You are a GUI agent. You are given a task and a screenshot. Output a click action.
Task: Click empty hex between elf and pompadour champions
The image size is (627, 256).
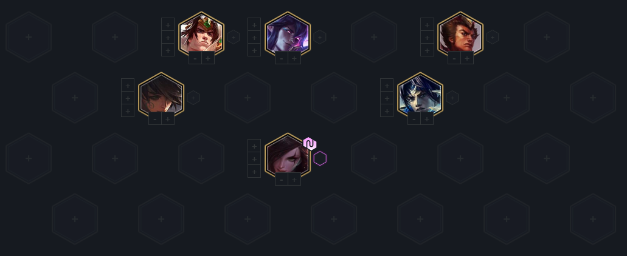374,37
